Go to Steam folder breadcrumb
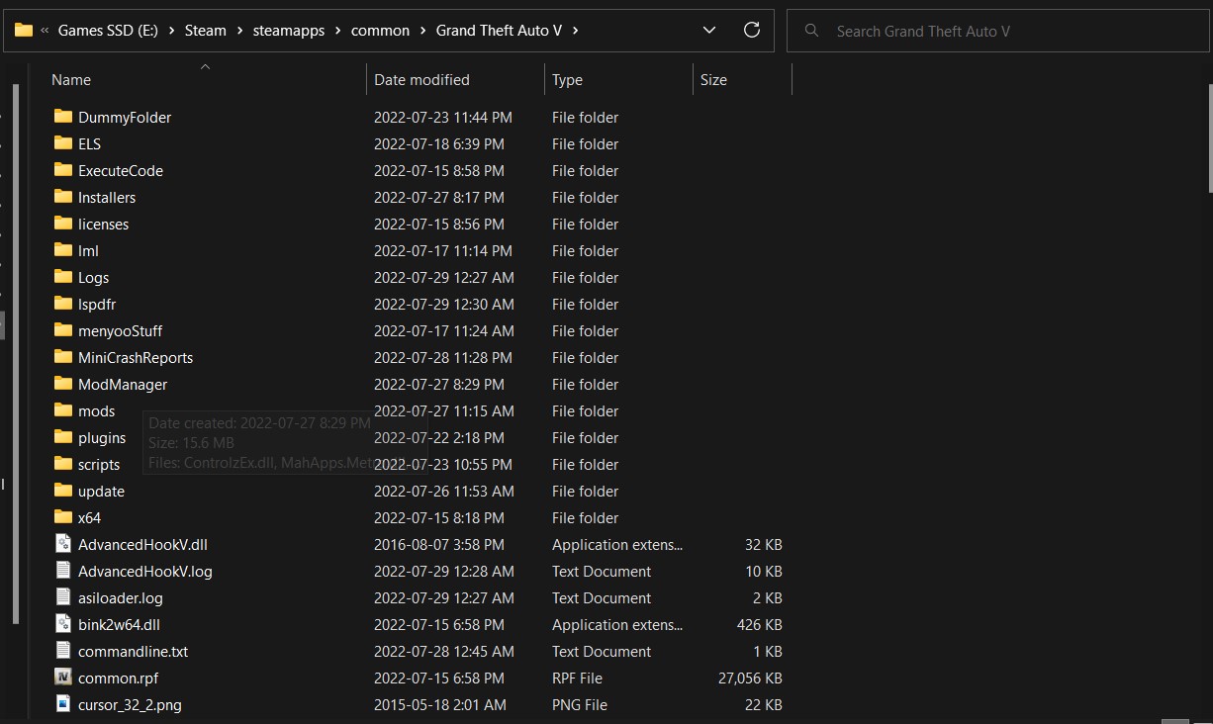This screenshot has width=1213, height=724. (x=206, y=31)
